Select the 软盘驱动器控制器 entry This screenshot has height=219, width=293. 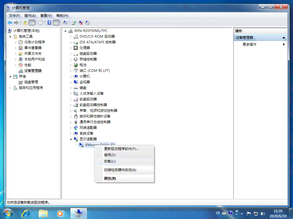tap(93, 105)
